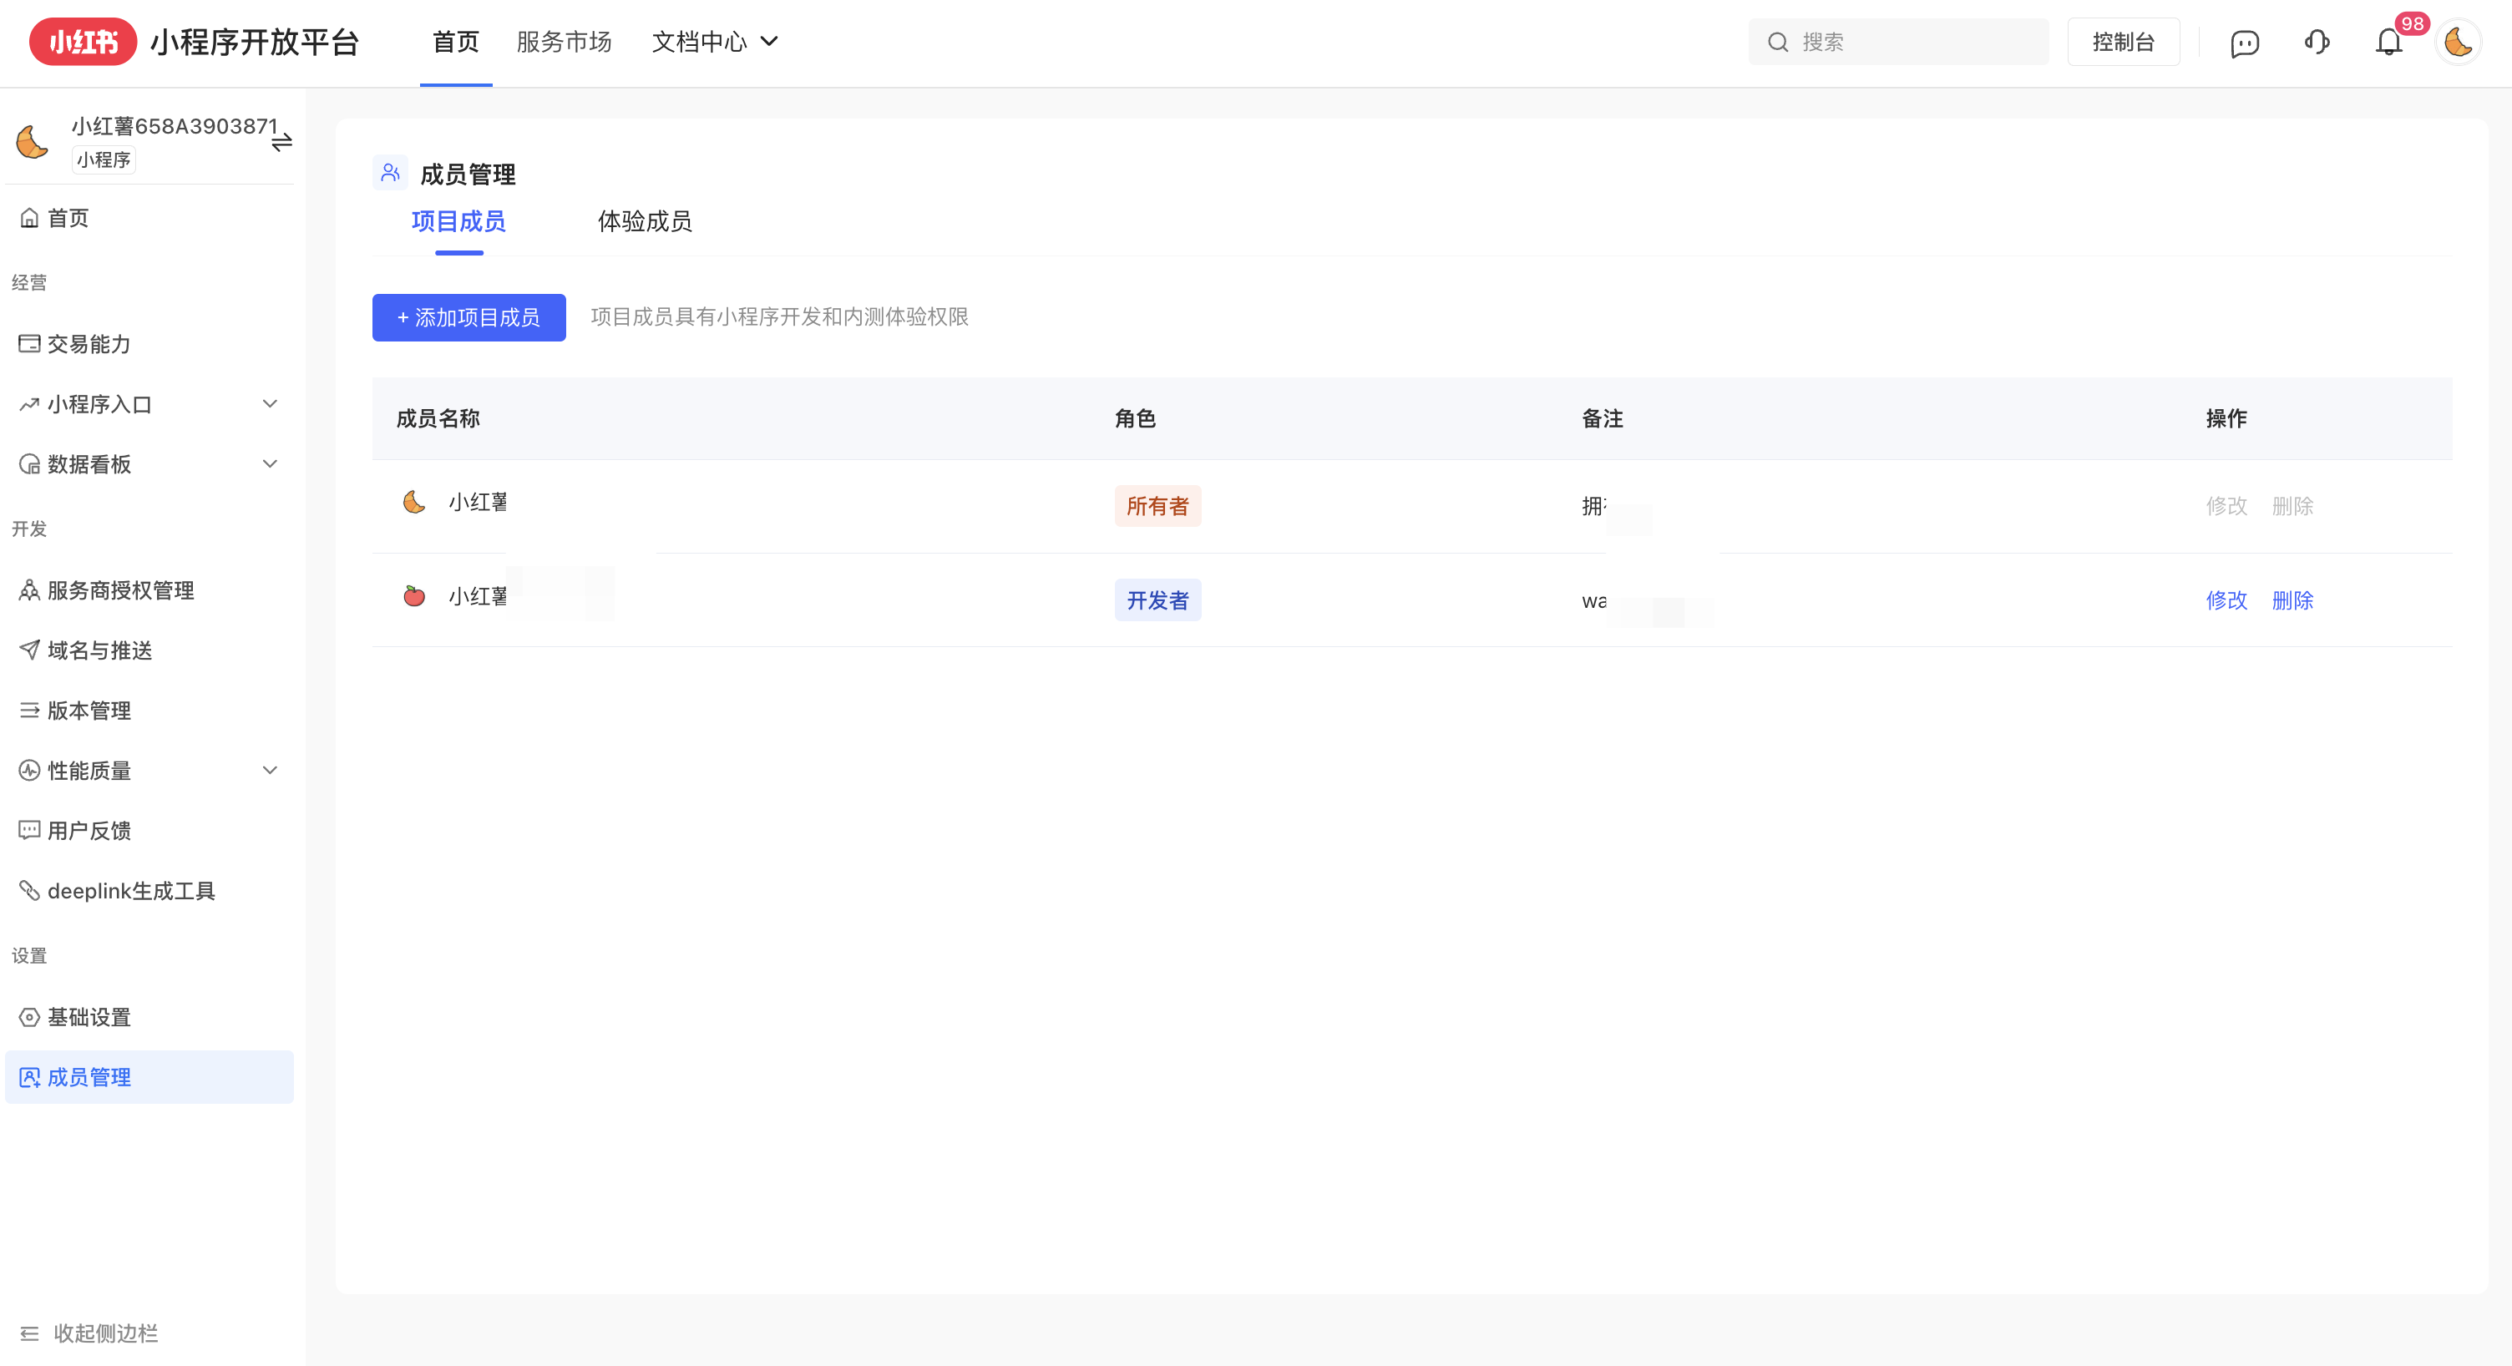Click the notification bell icon

(x=2388, y=42)
